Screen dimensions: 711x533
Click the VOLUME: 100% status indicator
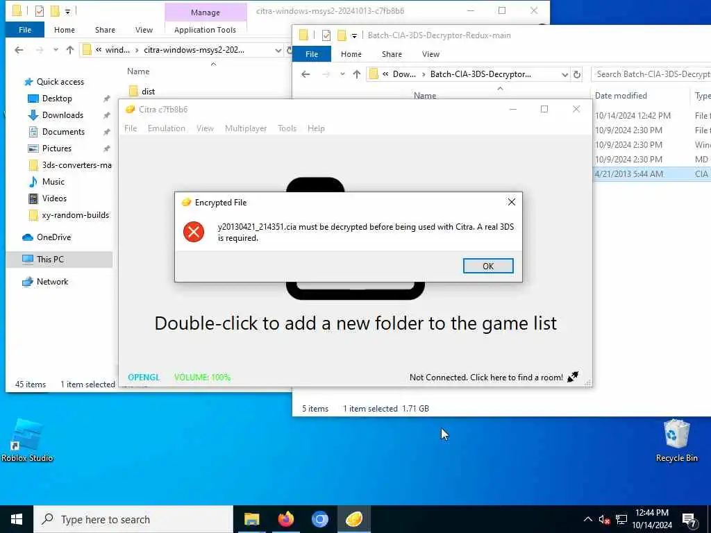[x=202, y=377]
